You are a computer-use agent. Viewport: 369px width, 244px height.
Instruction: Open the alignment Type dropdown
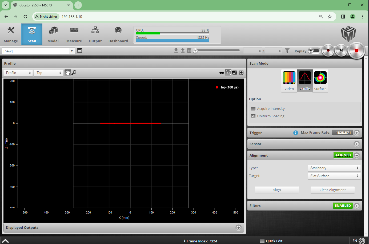click(334, 168)
